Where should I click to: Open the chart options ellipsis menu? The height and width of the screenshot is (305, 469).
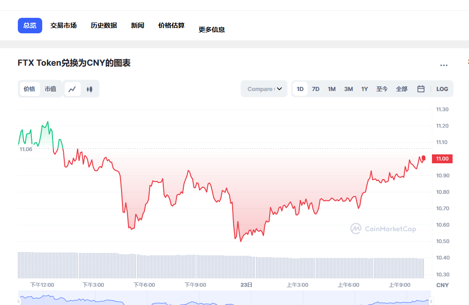coord(444,65)
